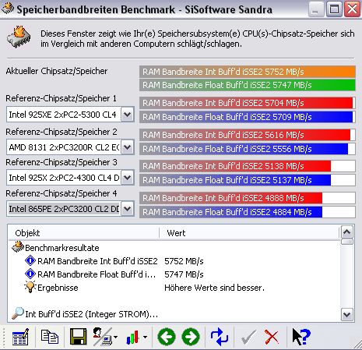The height and width of the screenshot is (350, 362).
Task: Click the info icon beside RAM Bandbreite Float
Action: [30, 274]
